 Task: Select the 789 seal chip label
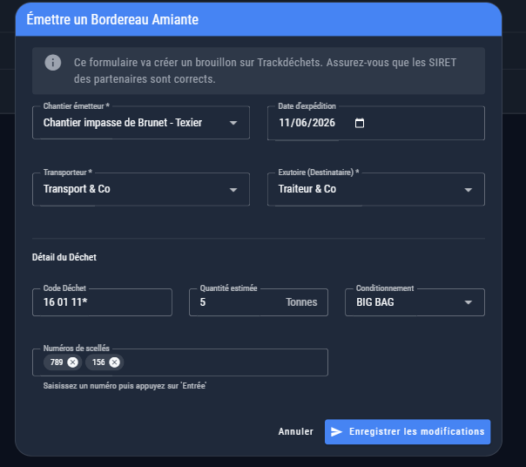point(57,362)
